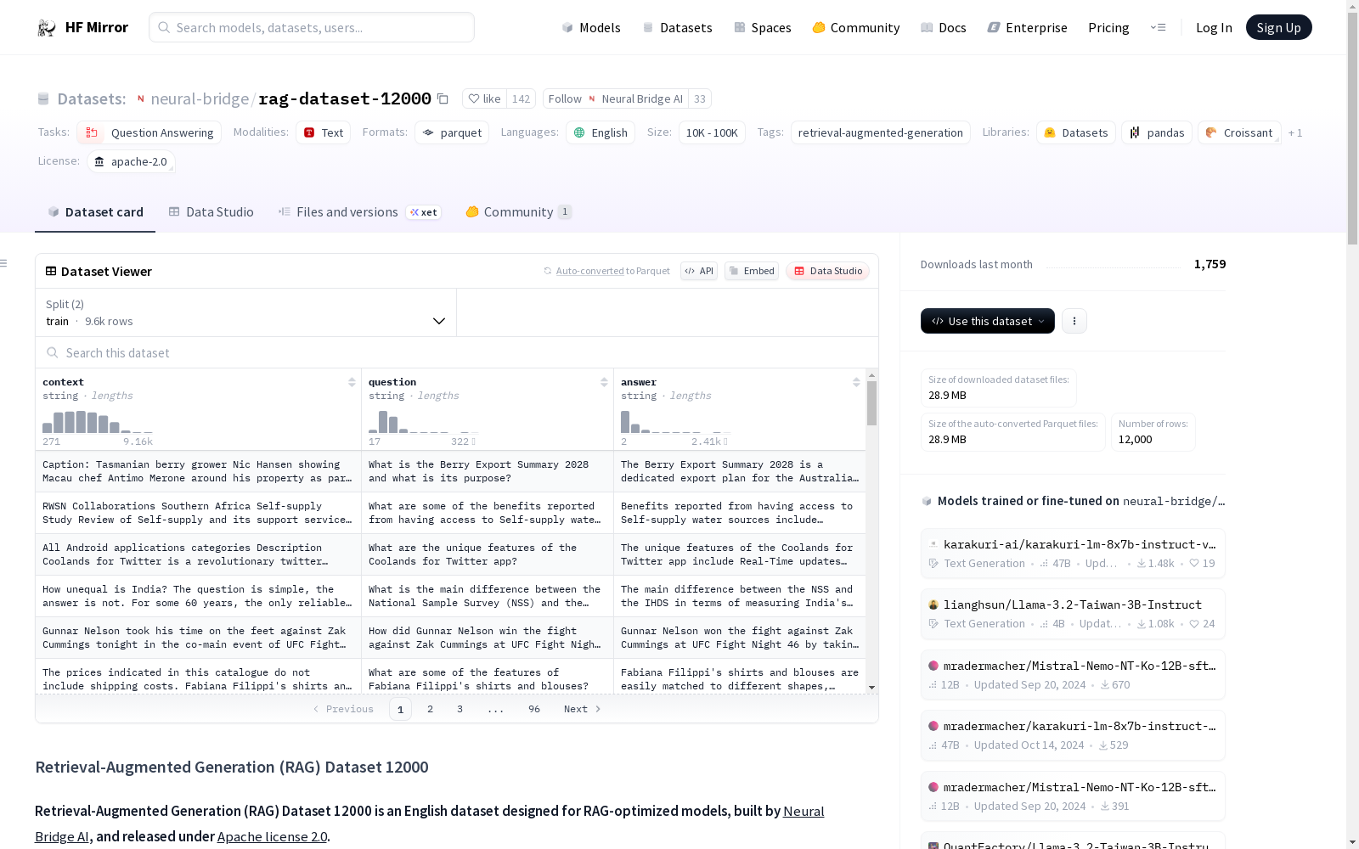The width and height of the screenshot is (1359, 849).
Task: Click the Auto-converted to Parquet link
Action: tap(606, 271)
